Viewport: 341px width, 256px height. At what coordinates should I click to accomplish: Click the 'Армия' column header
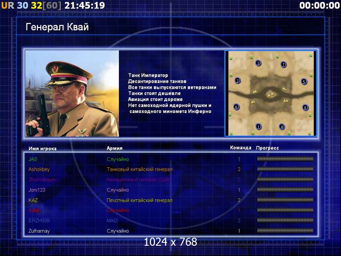pyautogui.click(x=115, y=148)
